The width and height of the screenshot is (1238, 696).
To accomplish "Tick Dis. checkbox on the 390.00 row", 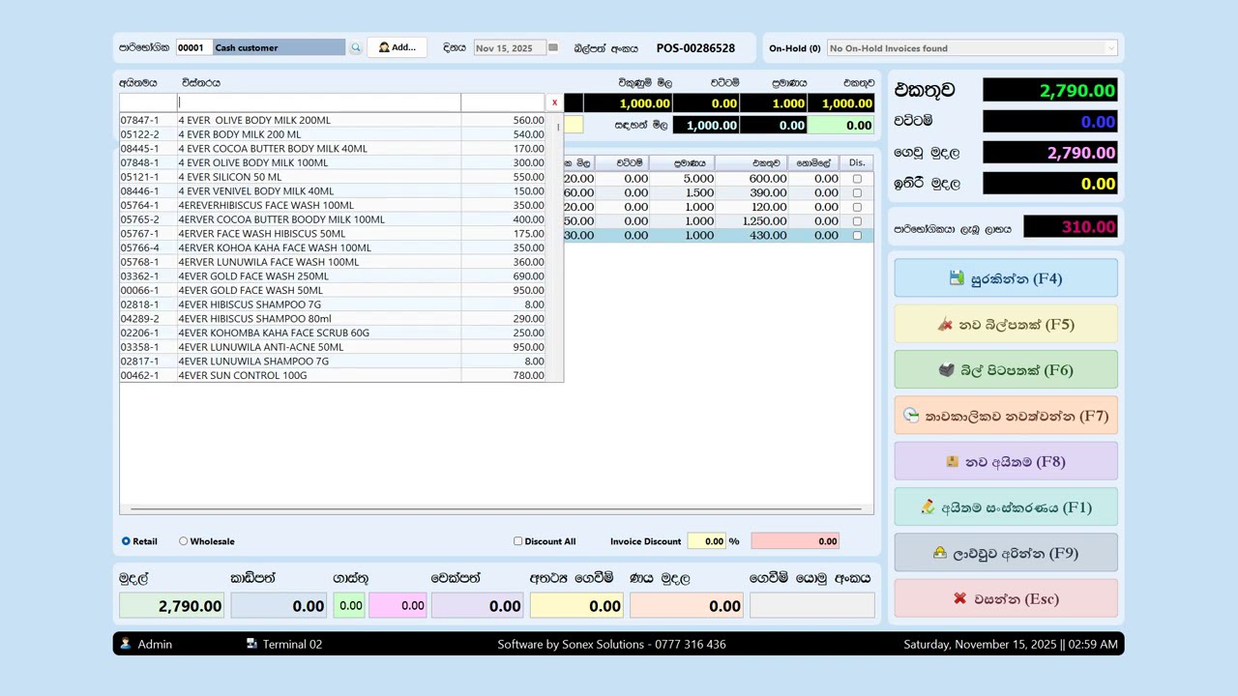I will coord(857,192).
